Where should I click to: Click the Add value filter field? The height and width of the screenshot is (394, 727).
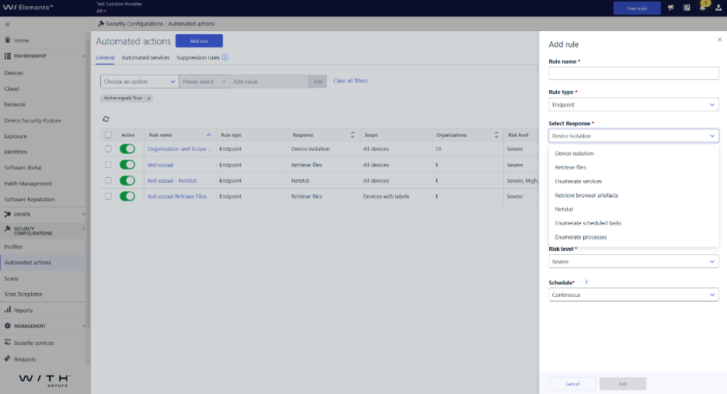click(x=269, y=82)
